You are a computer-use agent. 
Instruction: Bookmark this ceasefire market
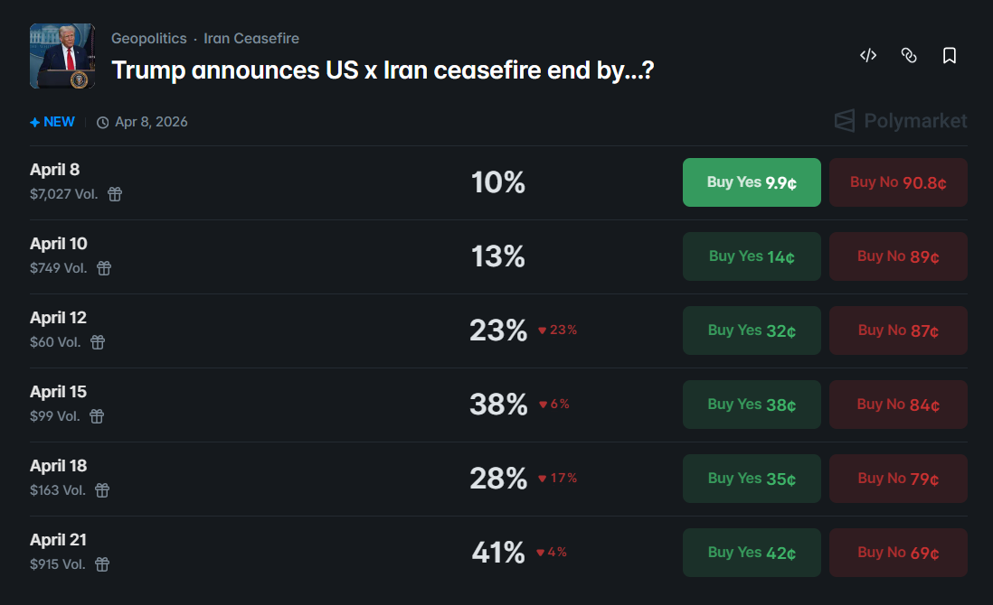click(950, 56)
